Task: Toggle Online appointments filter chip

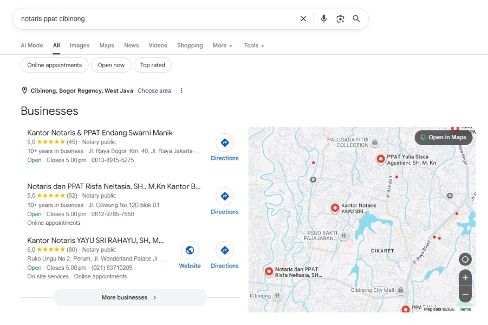Action: coord(55,65)
